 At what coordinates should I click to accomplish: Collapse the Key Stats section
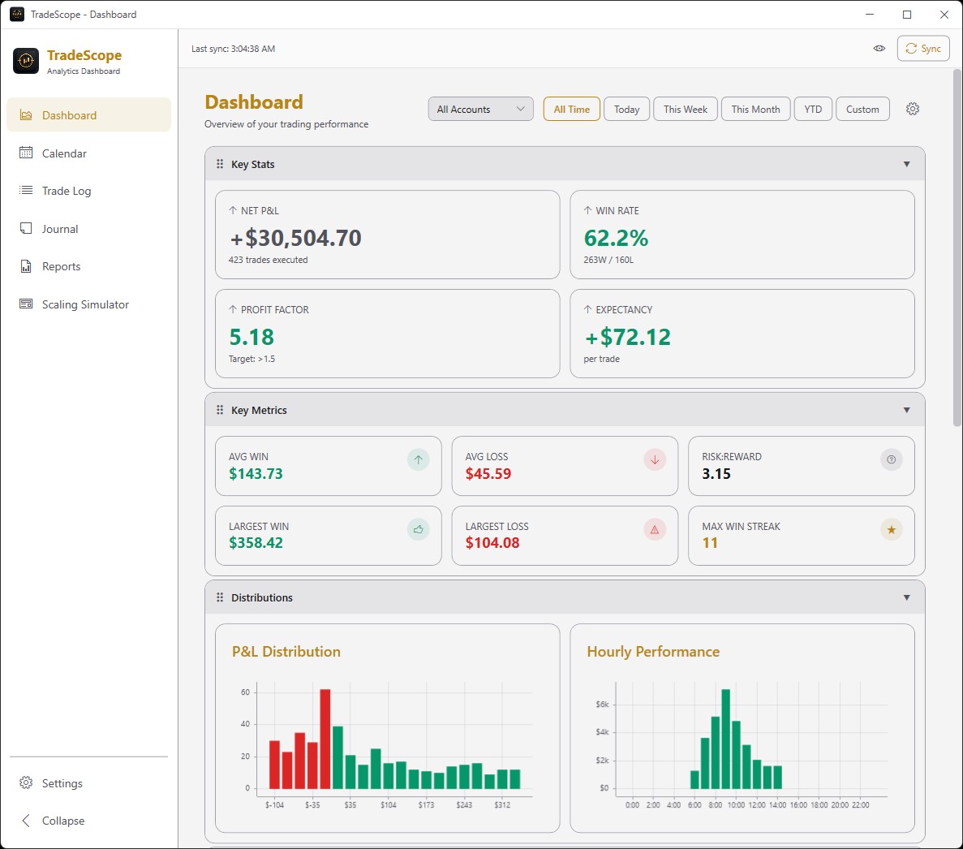click(906, 165)
